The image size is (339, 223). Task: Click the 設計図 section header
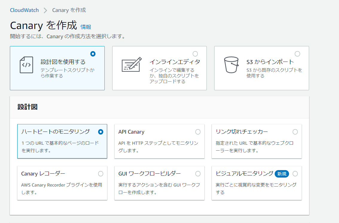tap(28, 107)
